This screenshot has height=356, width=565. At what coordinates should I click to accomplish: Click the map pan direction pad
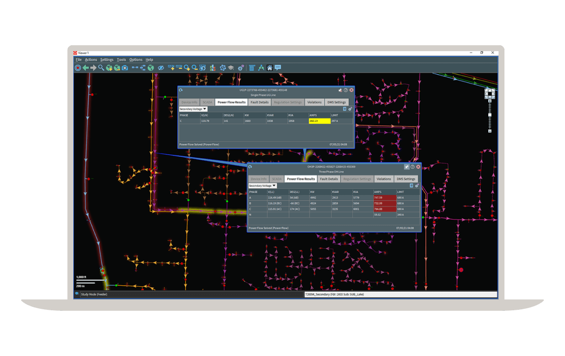pos(490,93)
